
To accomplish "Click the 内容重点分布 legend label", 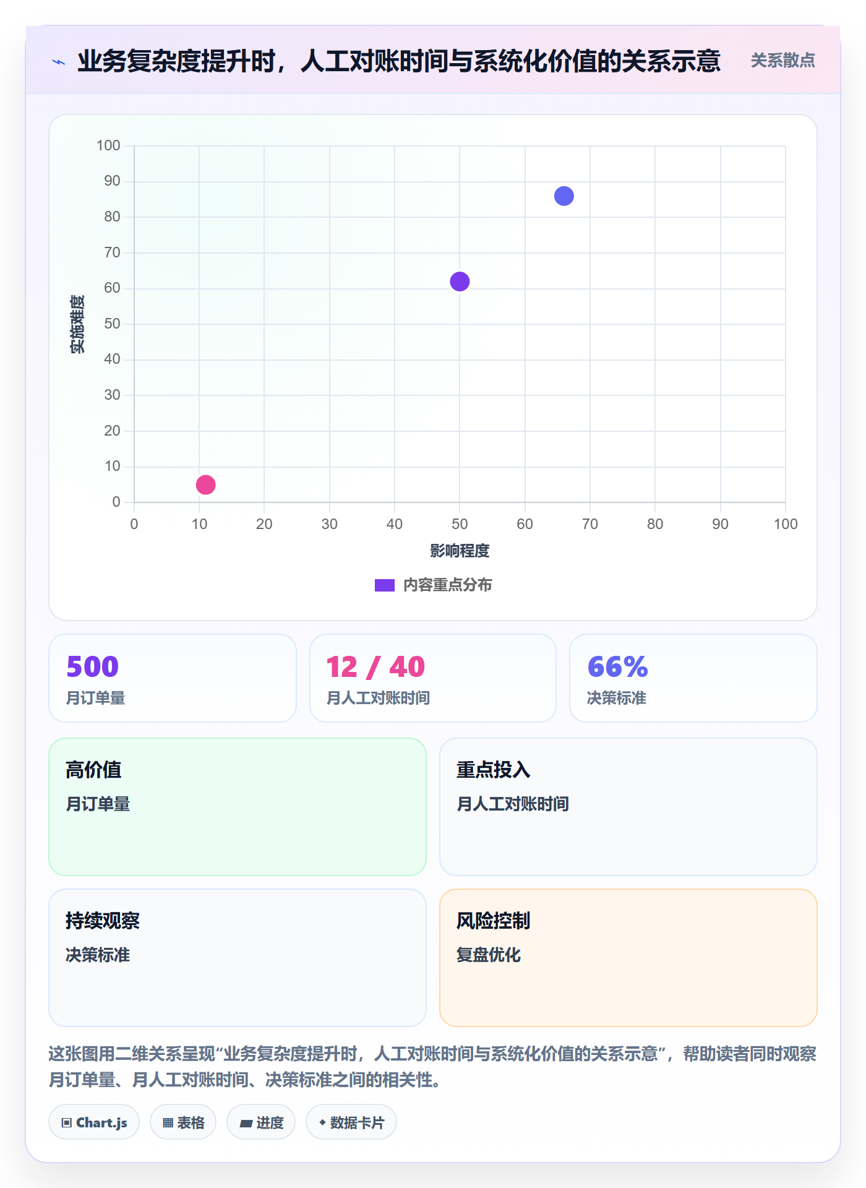I will tap(447, 585).
